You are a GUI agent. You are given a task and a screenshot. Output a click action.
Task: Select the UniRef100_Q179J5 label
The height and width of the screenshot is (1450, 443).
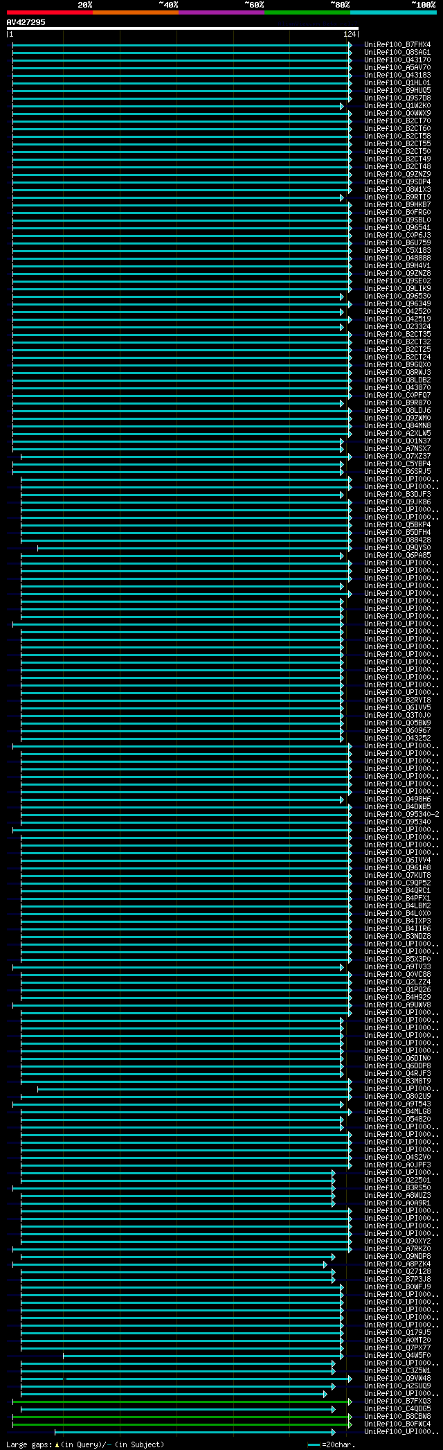(397, 1333)
